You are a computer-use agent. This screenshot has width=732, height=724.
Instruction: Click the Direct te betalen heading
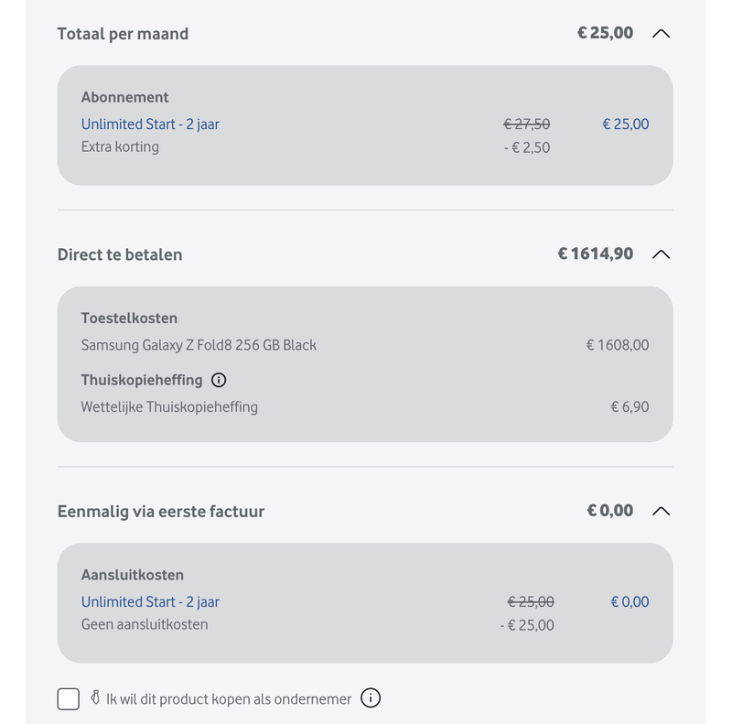click(120, 255)
